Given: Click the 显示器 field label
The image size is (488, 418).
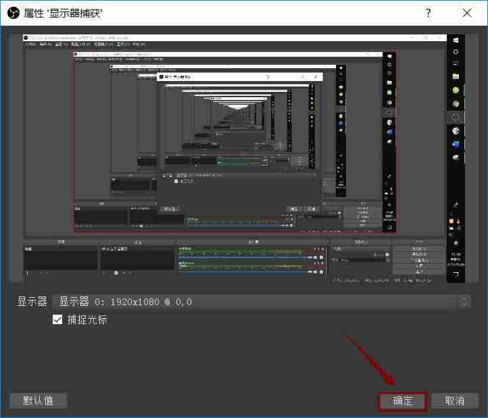Looking at the screenshot, I should 32,302.
